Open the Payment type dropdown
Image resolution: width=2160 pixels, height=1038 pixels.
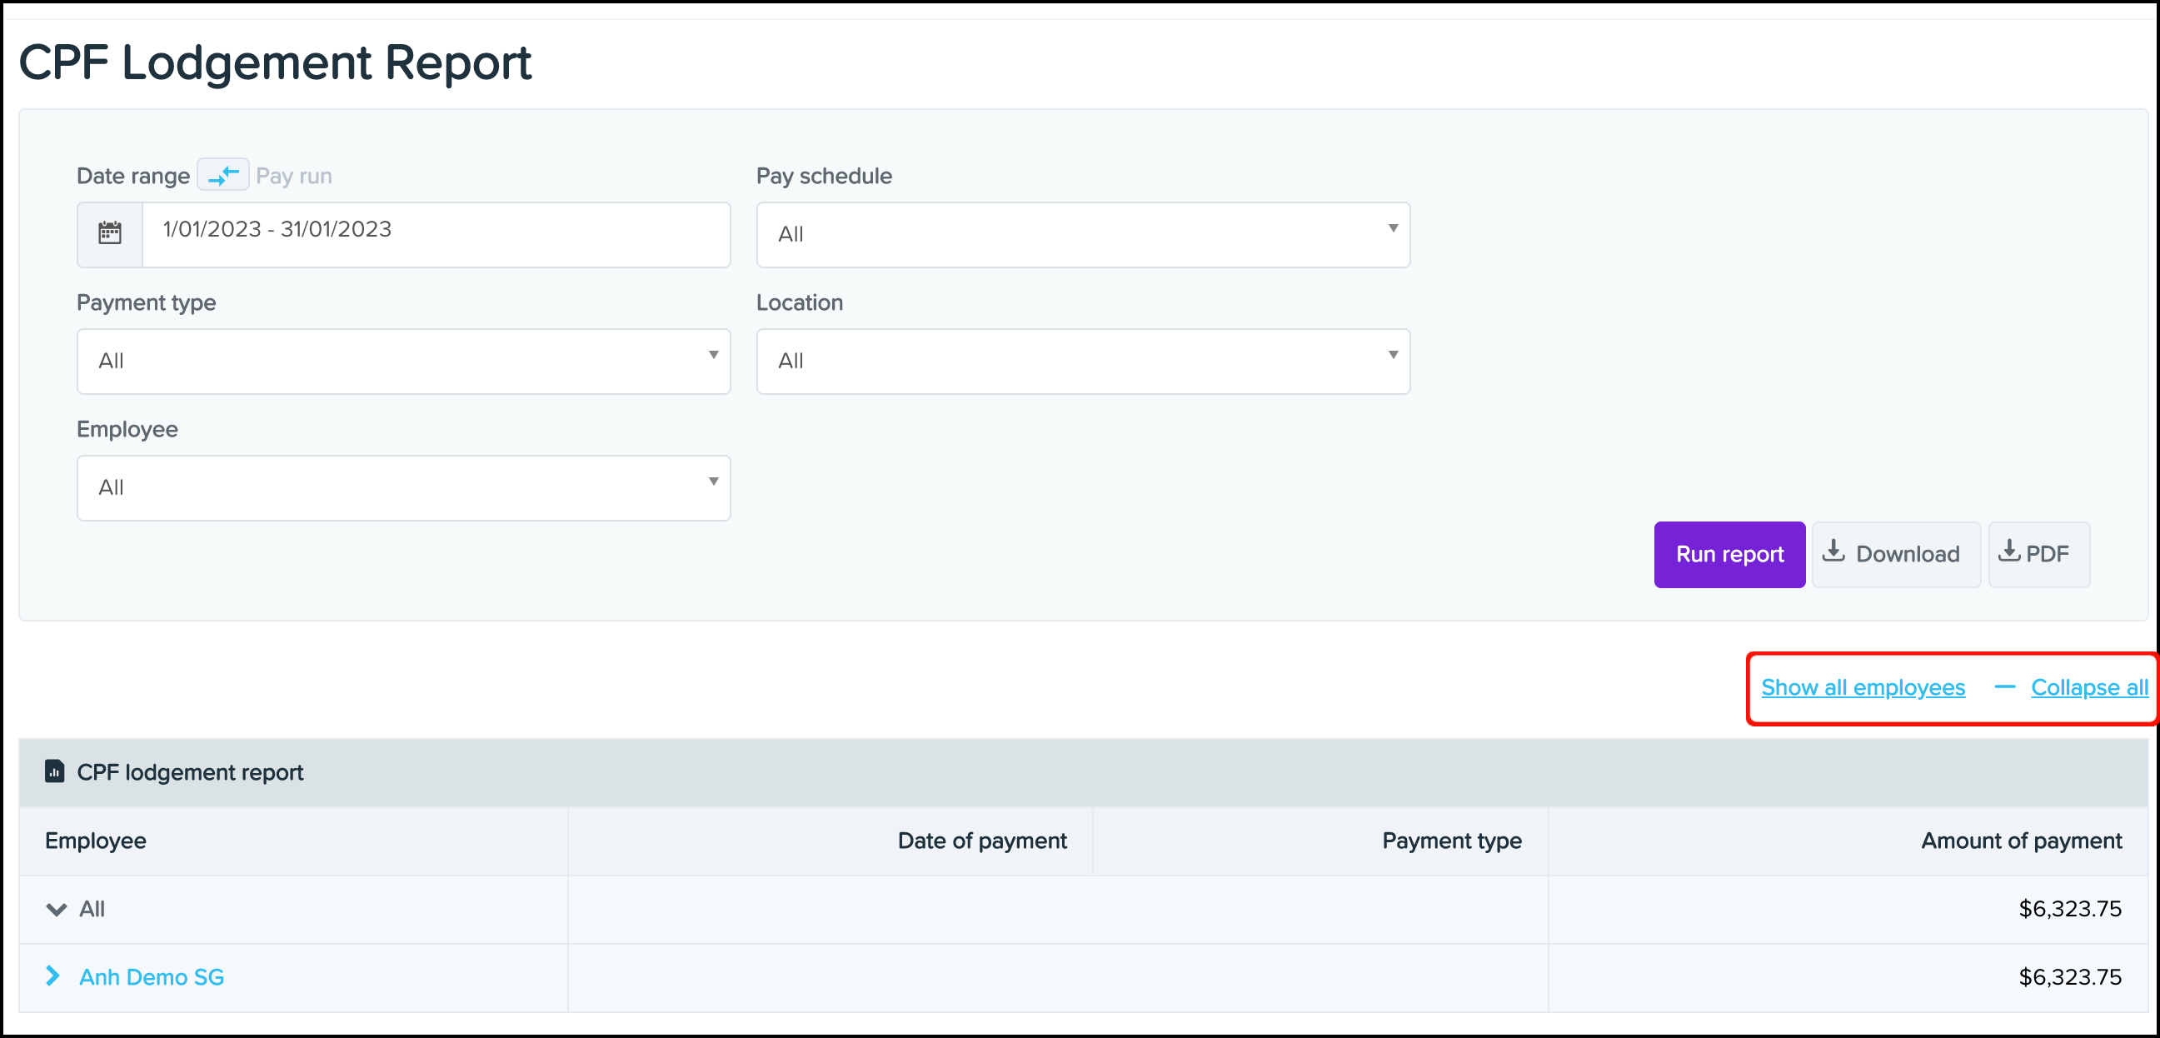click(403, 361)
